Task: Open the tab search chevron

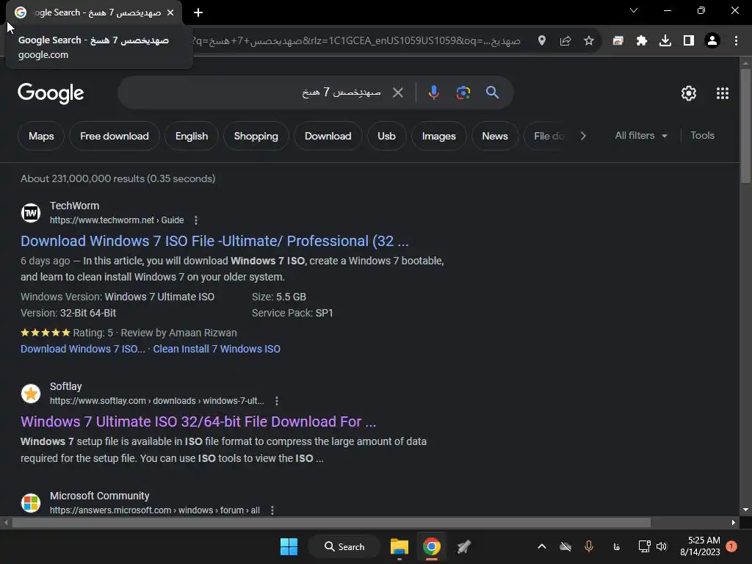Action: [x=634, y=10]
